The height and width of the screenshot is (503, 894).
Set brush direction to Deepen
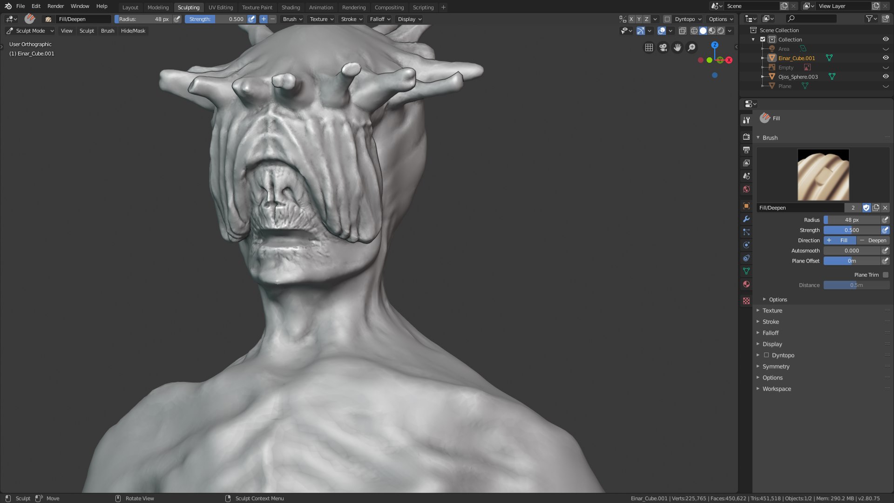point(873,240)
